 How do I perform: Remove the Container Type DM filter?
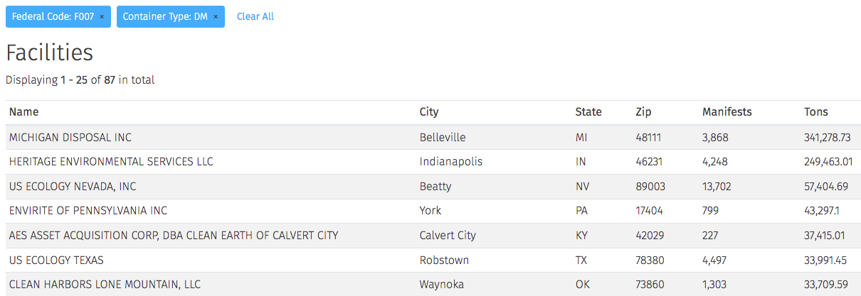[216, 16]
